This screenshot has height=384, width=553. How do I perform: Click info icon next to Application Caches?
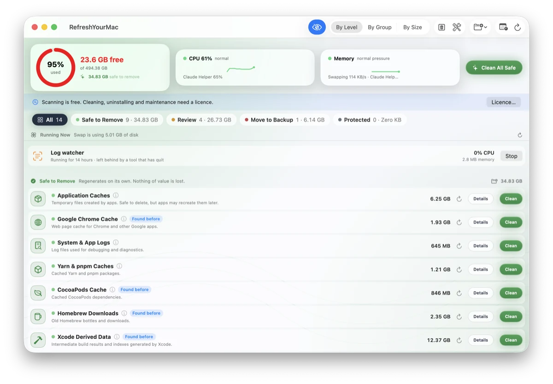pos(116,195)
